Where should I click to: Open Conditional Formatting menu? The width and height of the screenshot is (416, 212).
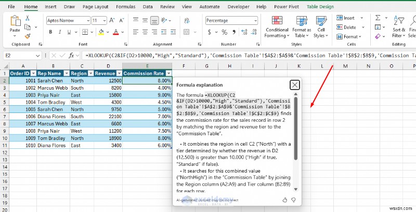click(x=277, y=27)
